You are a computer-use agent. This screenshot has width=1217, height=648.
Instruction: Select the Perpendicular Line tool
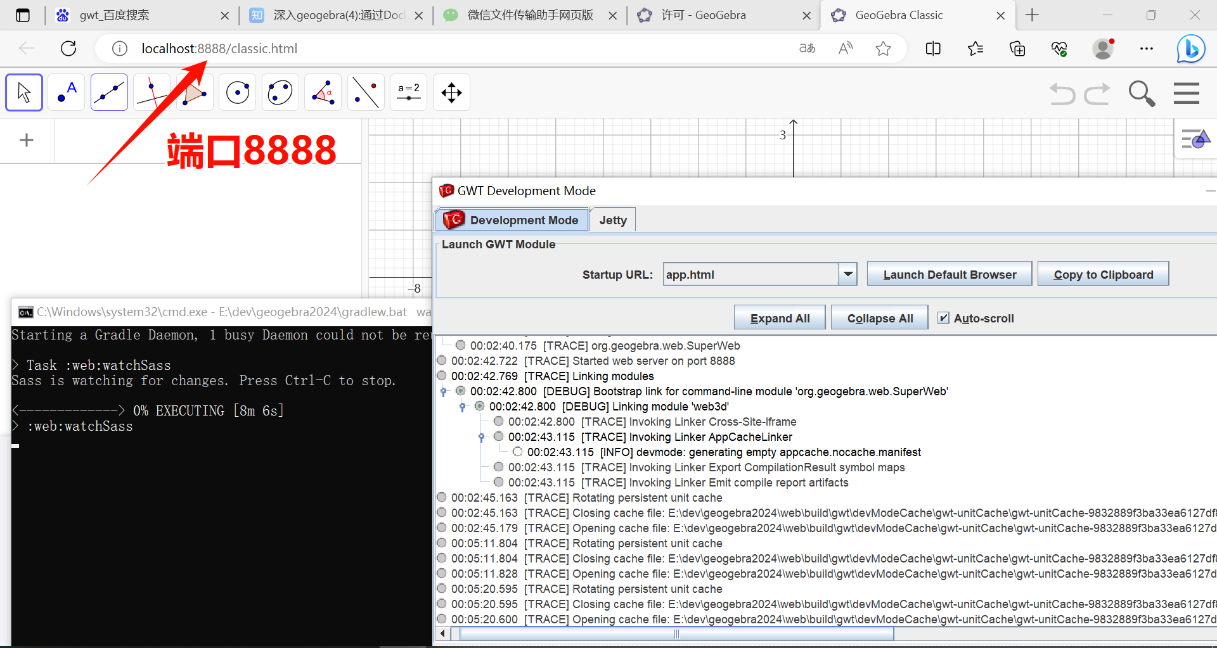coord(152,92)
